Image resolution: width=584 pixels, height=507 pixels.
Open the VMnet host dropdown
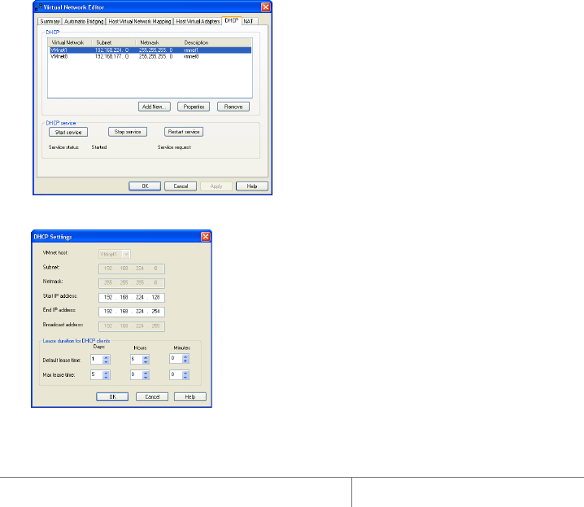click(x=126, y=254)
